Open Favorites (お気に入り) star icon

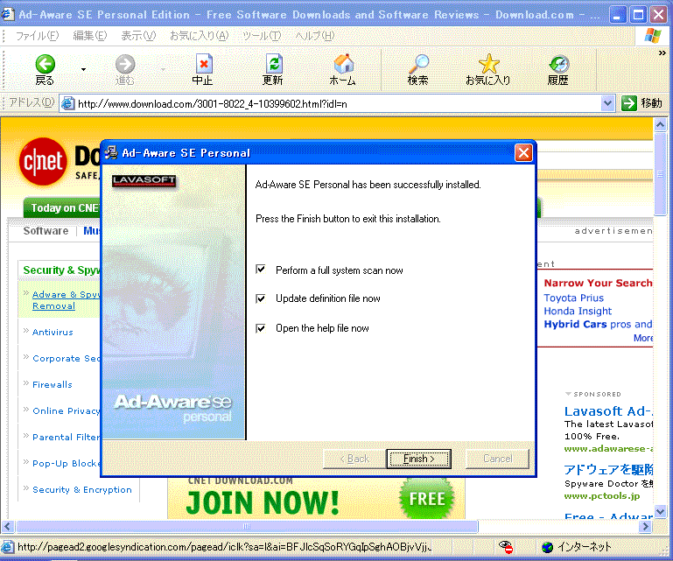point(489,64)
